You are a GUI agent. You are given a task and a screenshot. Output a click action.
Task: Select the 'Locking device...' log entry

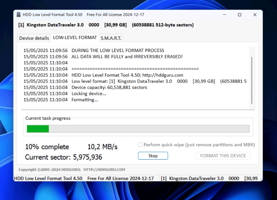coord(89,94)
